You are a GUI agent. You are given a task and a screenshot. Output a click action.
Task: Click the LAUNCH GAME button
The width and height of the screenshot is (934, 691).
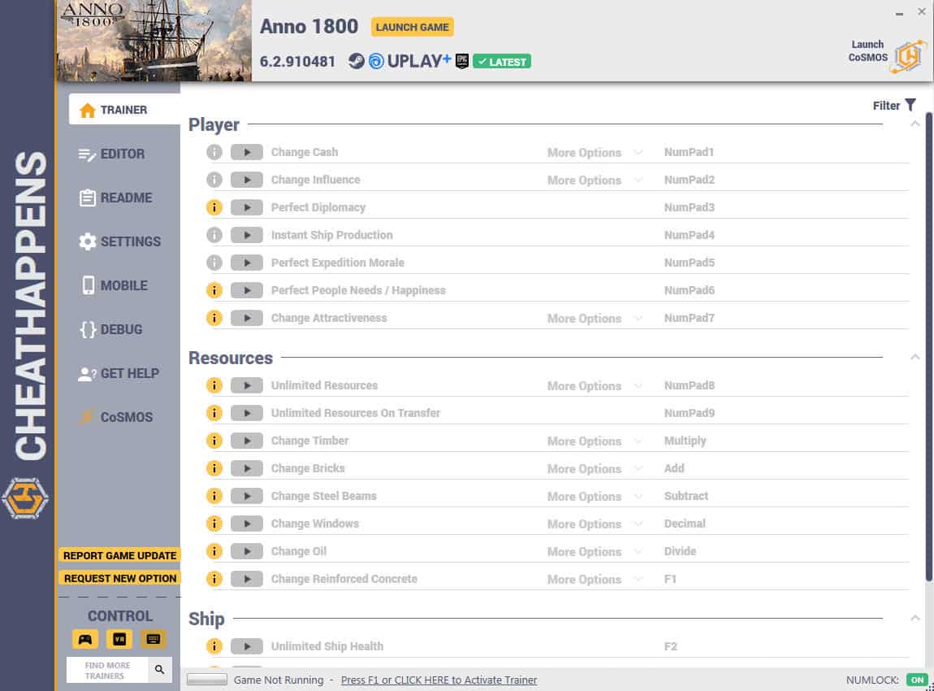tap(413, 27)
